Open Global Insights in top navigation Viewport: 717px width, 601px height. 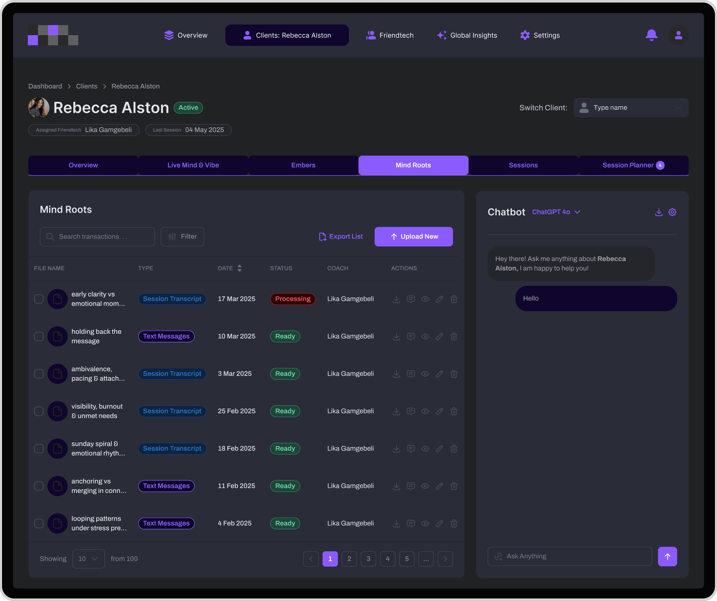click(467, 35)
